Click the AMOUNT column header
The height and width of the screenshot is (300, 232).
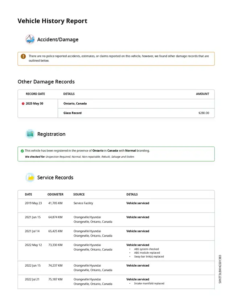[x=202, y=94]
